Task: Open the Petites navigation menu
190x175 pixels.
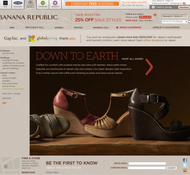Action: (x=78, y=27)
